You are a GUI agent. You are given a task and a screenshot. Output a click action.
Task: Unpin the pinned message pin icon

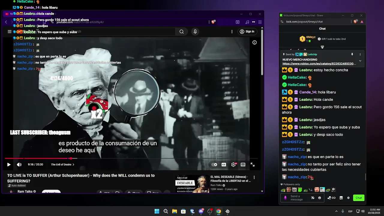click(x=352, y=54)
